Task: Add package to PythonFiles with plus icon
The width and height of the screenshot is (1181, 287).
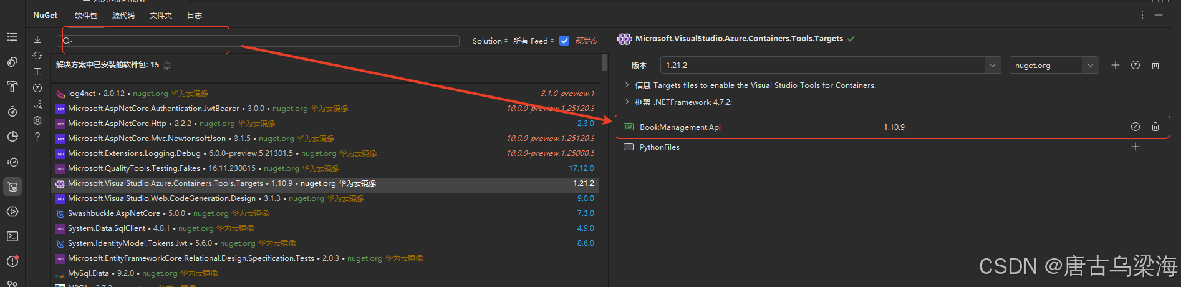Action: click(1135, 147)
